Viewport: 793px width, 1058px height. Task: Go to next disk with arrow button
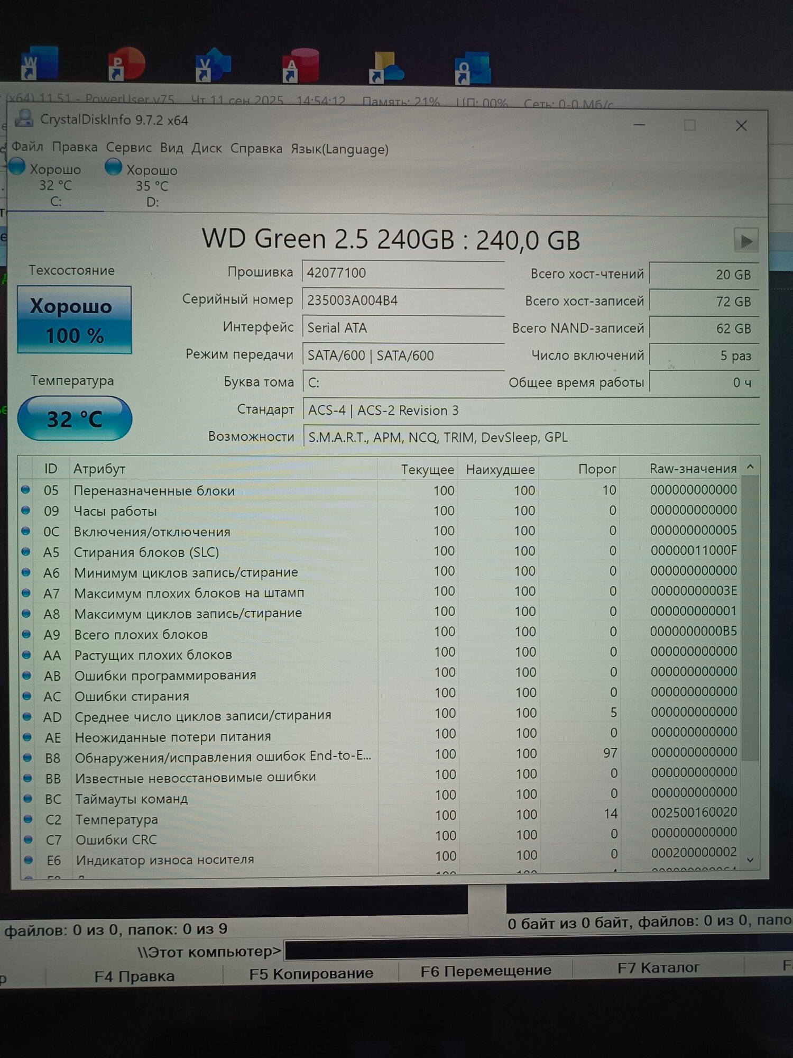746,241
